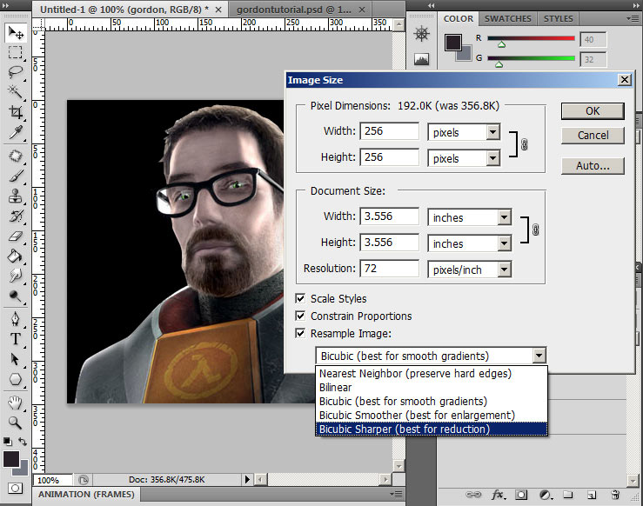The width and height of the screenshot is (643, 506).
Task: Select the Zoom magnifier tool
Action: (x=16, y=423)
